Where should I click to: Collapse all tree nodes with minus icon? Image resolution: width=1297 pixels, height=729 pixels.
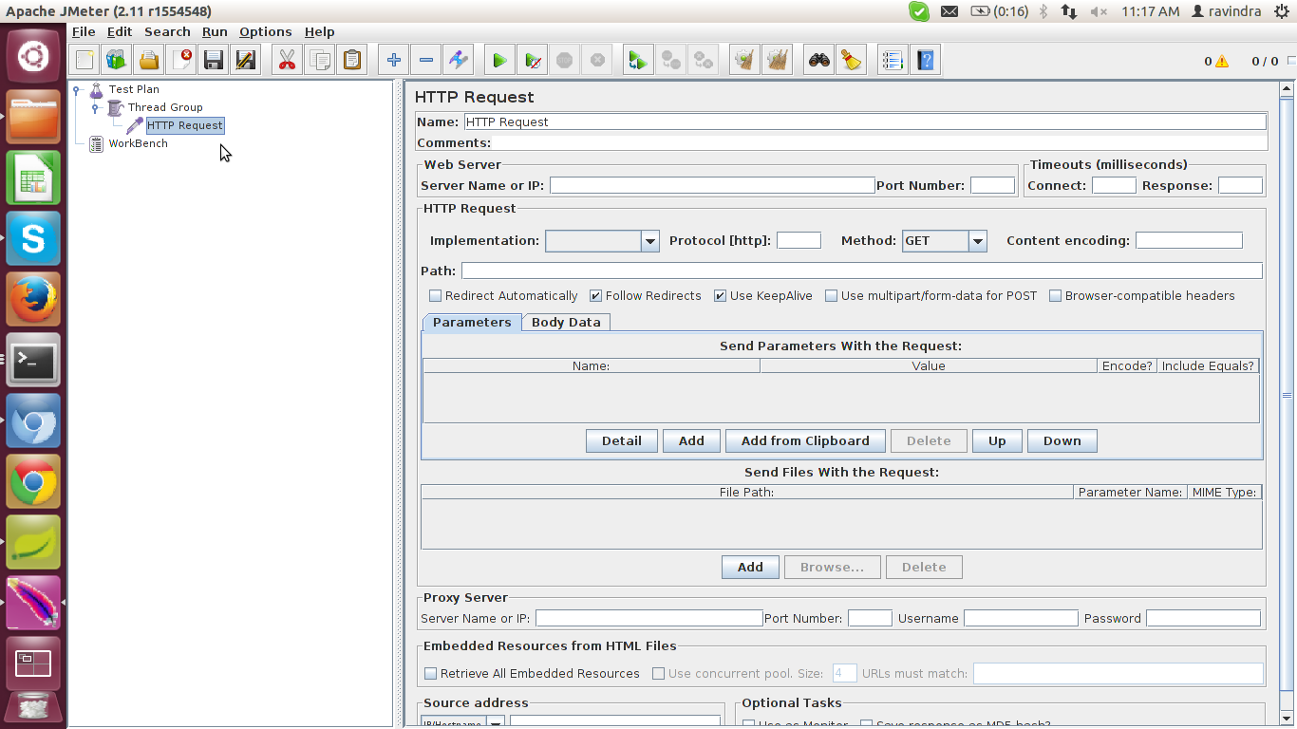(x=426, y=61)
